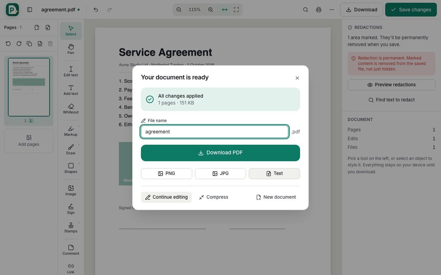Screen dimensions: 441x275
Task: Toggle fit-to-width mode
Action: click(225, 10)
